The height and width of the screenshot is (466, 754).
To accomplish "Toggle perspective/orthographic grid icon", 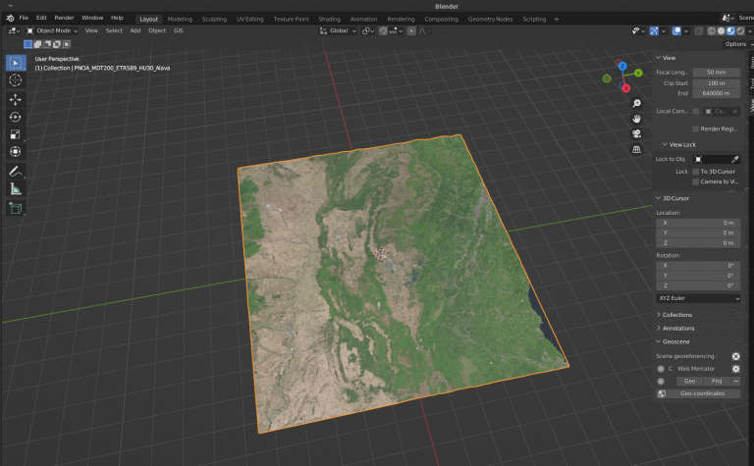I will 636,149.
